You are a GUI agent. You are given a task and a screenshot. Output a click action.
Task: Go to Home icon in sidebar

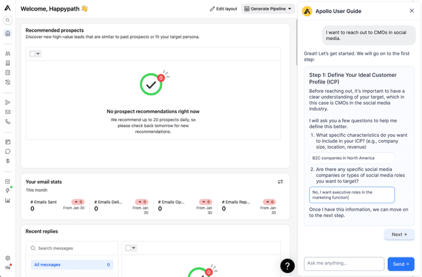pyautogui.click(x=7, y=34)
